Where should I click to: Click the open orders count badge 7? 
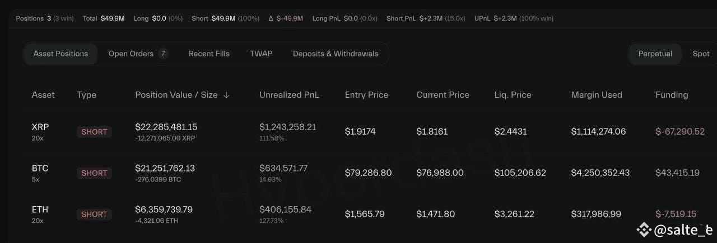click(163, 54)
